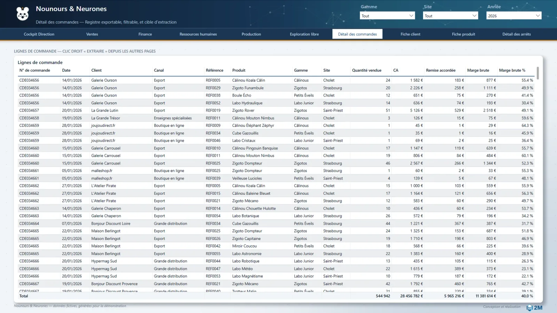The height and width of the screenshot is (313, 557).
Task: Sort by the Canal column header
Action: 159,70
